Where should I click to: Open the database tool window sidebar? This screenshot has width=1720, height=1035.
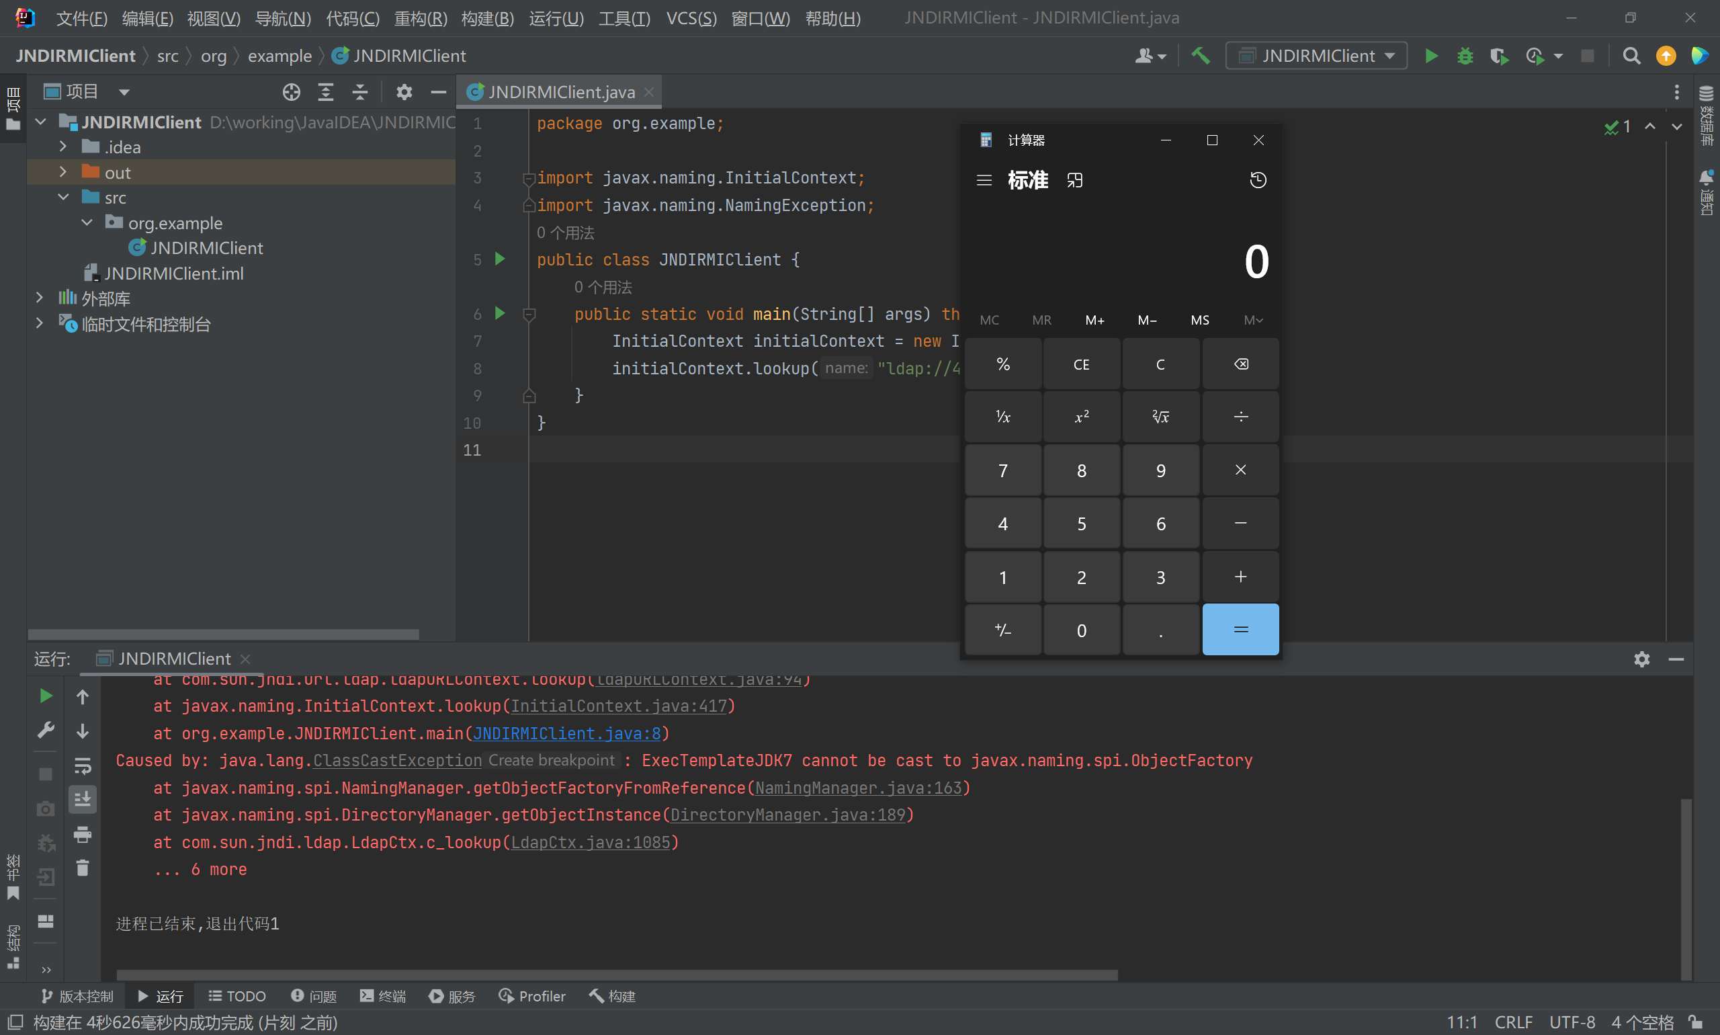(1706, 115)
